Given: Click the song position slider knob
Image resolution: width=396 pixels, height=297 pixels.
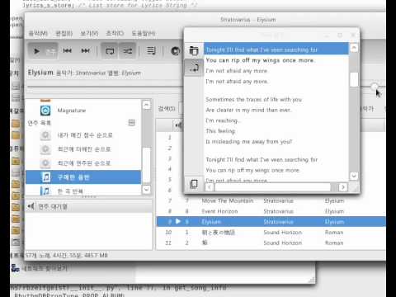Looking at the screenshot, I should 375,87.
